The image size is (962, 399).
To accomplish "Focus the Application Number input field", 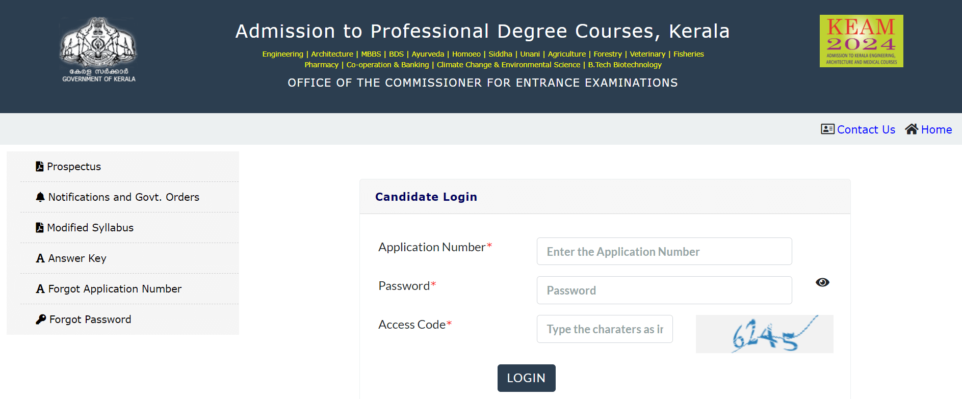I will tap(664, 251).
